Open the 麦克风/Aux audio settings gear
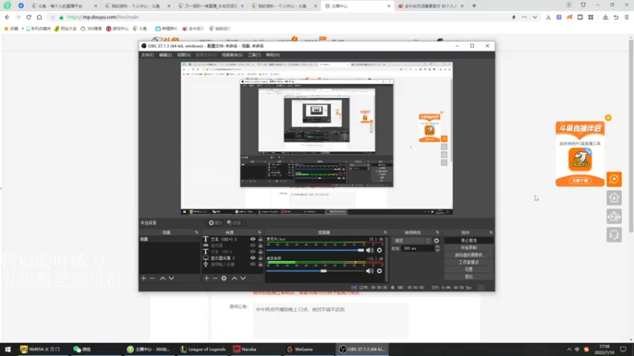Image resolution: width=634 pixels, height=356 pixels. [x=380, y=250]
